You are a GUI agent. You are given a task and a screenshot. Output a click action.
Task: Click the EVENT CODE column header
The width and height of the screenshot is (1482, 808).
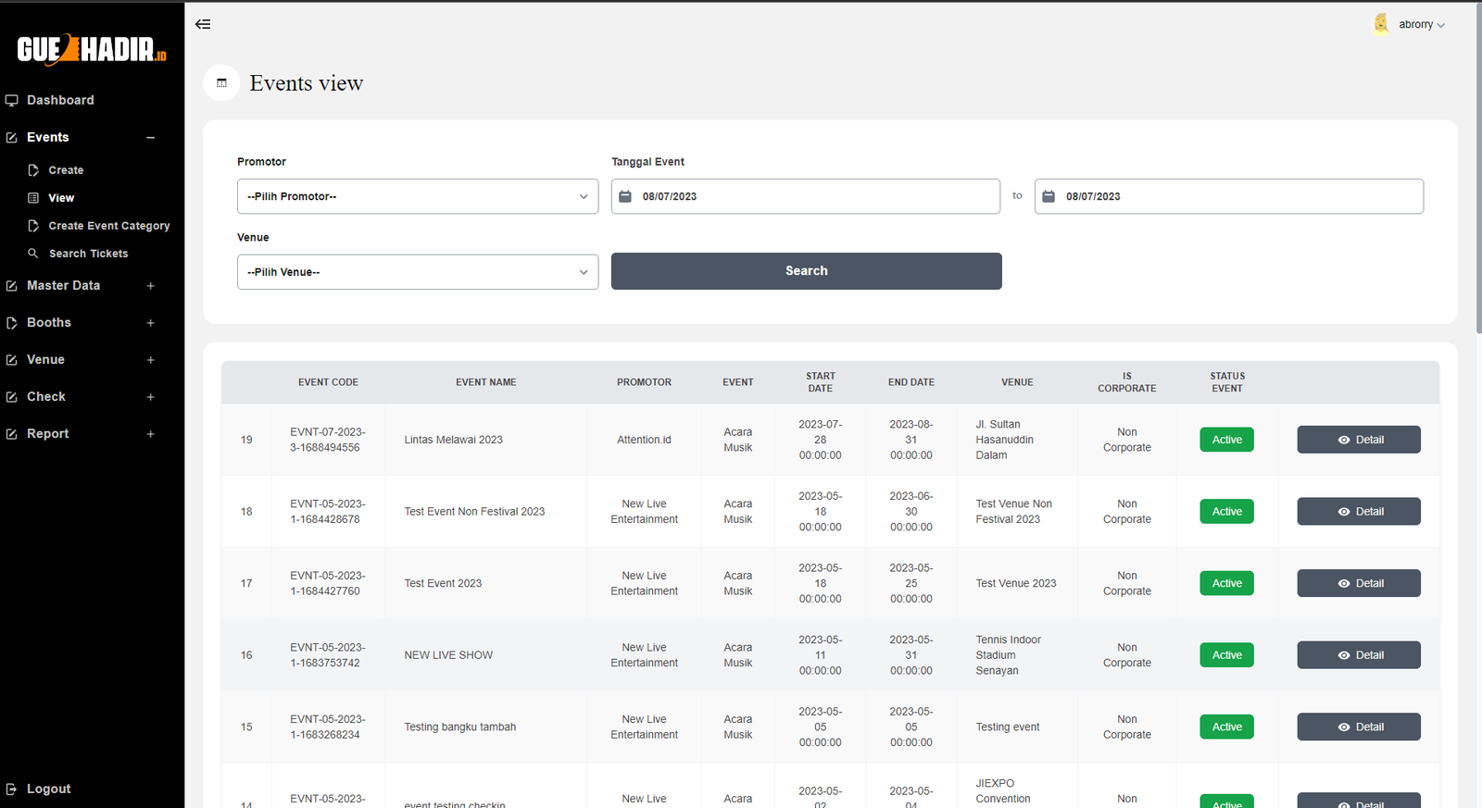tap(328, 382)
